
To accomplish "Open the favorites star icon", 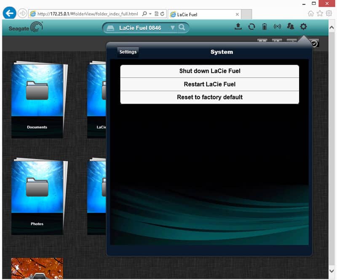I will click(320, 14).
